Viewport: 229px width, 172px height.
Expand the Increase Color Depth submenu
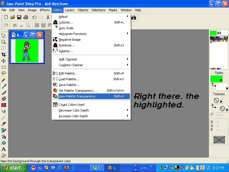pyautogui.click(x=91, y=116)
